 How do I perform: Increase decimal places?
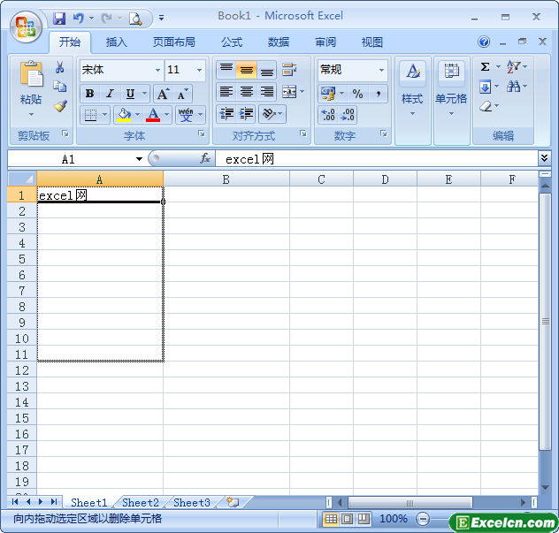coord(328,115)
